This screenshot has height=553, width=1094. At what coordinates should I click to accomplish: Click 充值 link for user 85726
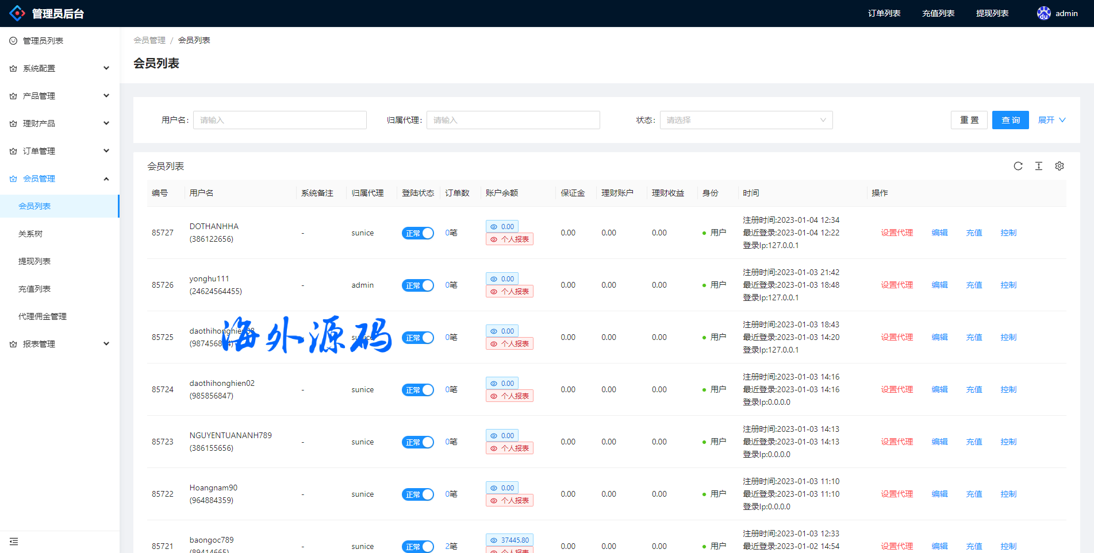pyautogui.click(x=973, y=285)
